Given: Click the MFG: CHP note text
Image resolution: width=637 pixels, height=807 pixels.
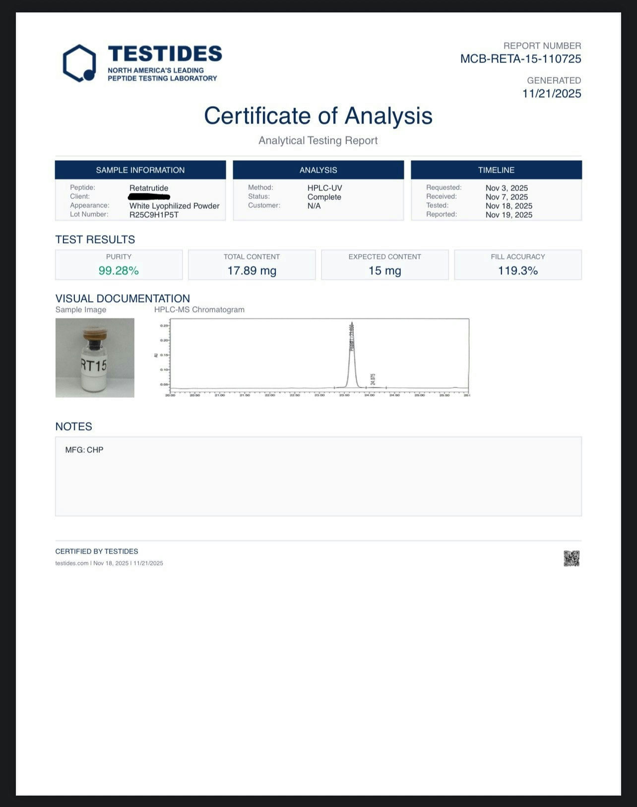Looking at the screenshot, I should pos(84,450).
